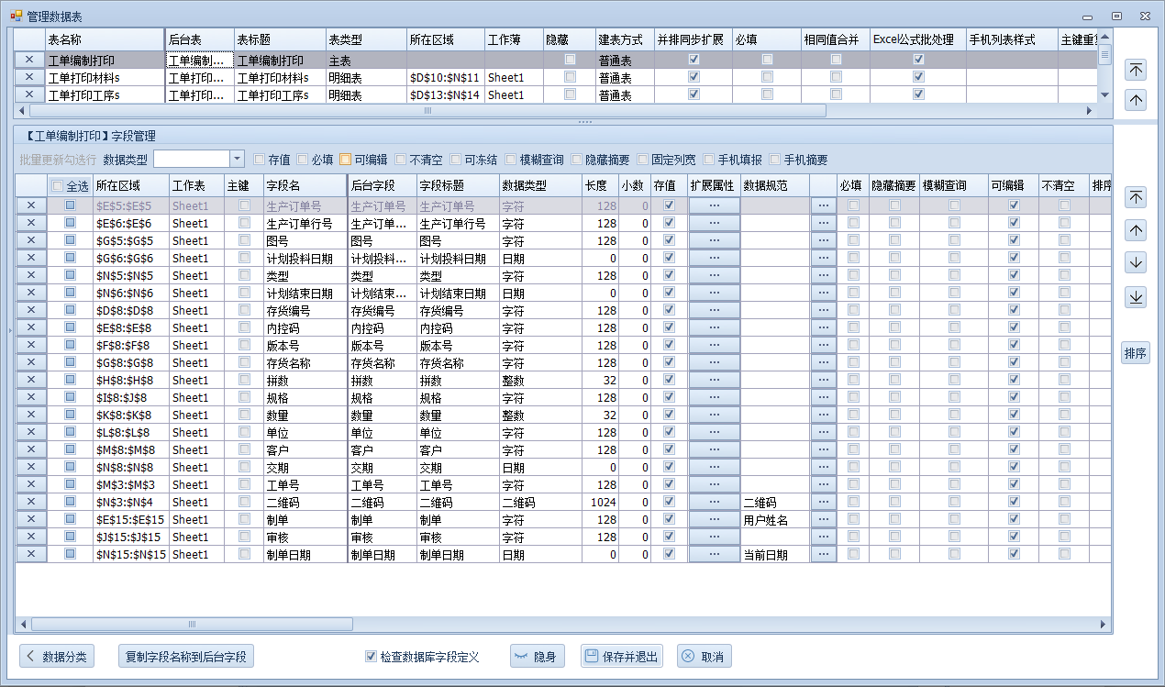Click the 复制字段名称到后台字段 button
Image resolution: width=1165 pixels, height=687 pixels.
click(x=185, y=657)
